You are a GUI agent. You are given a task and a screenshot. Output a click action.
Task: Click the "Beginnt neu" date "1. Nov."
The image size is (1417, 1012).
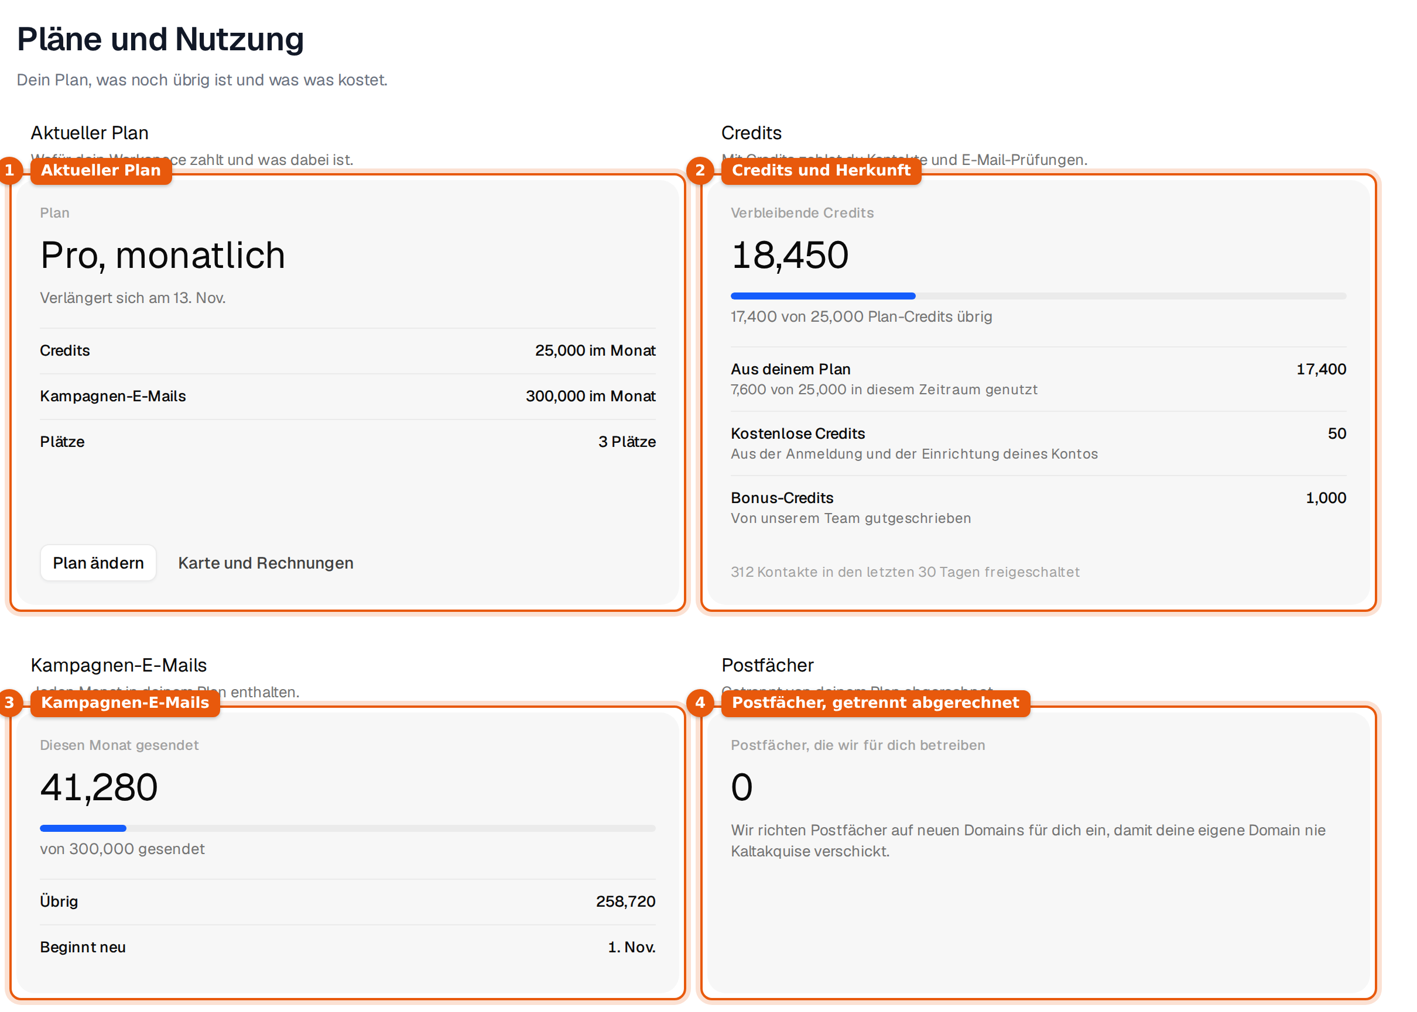(x=631, y=946)
